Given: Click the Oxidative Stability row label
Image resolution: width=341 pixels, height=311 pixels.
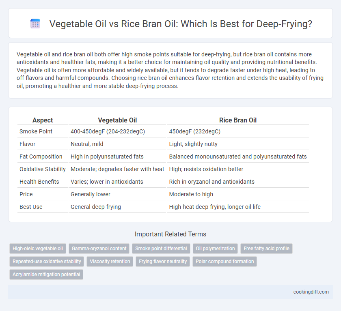Looking at the screenshot, I should [43, 169].
